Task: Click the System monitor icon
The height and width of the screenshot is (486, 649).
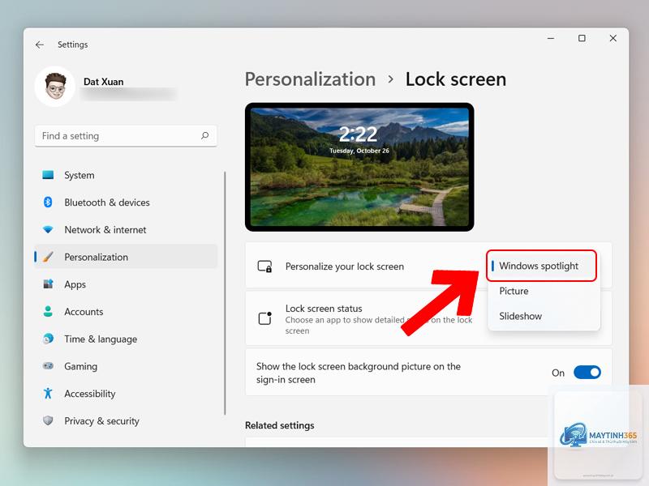Action: pos(48,175)
